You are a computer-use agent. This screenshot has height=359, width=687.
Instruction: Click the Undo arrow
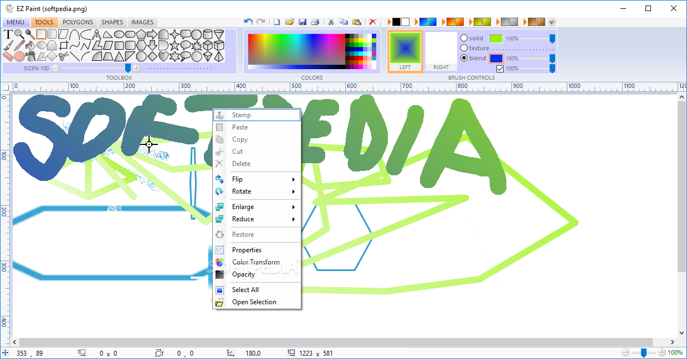coord(248,22)
